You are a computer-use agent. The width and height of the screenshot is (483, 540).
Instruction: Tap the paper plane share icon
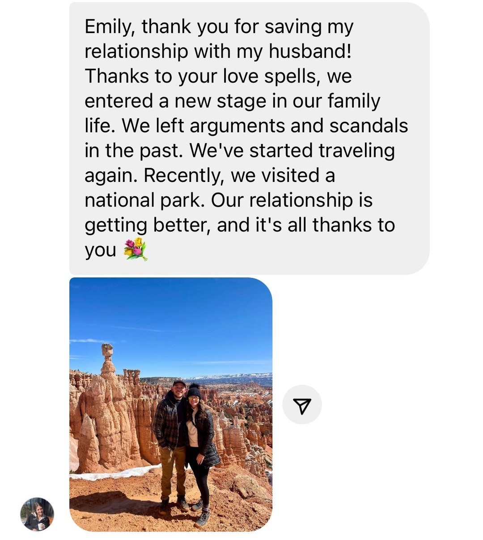point(302,405)
